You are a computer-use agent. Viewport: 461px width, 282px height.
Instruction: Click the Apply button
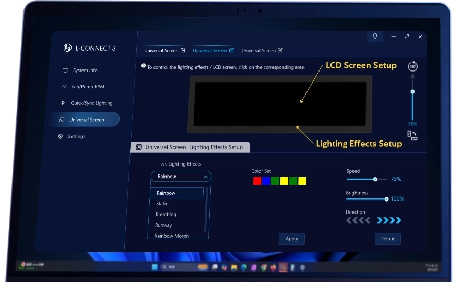[291, 239]
